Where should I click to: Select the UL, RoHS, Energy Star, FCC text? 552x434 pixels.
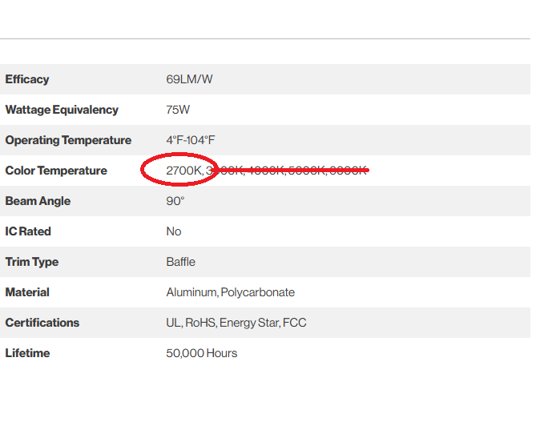tap(236, 323)
